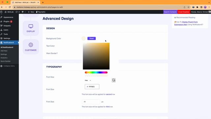
Task: Open Plugins in sidebar
Action: pyautogui.click(x=6, y=21)
